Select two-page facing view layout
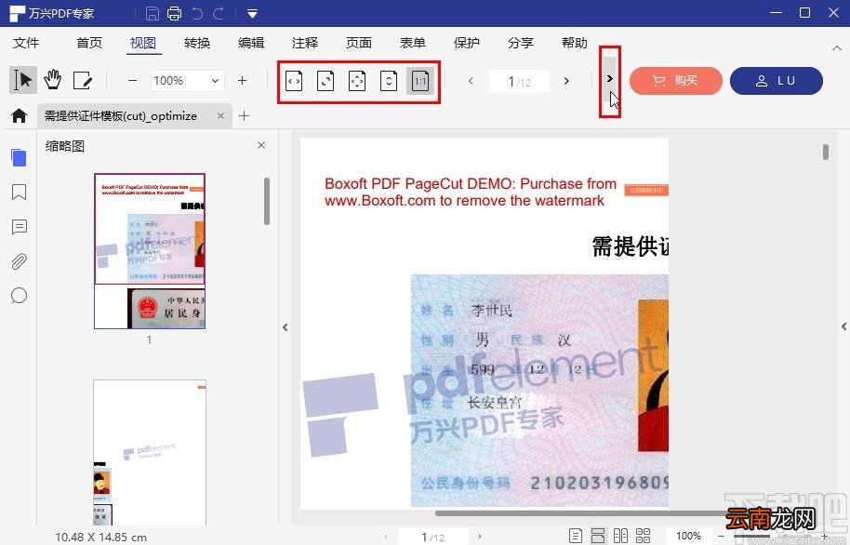The image size is (850, 545). pyautogui.click(x=620, y=536)
